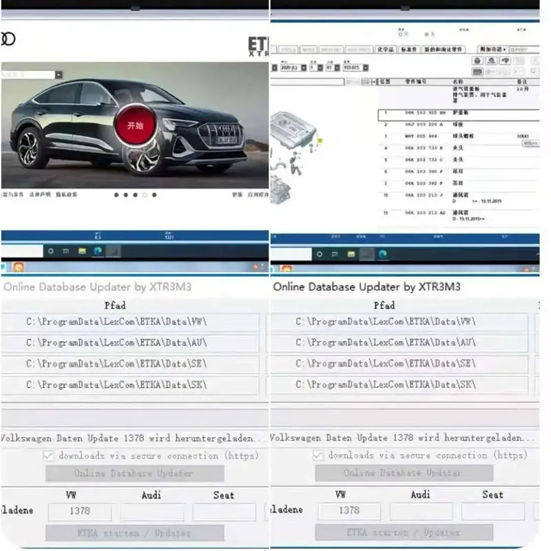Viewport: 551px width, 551px height.
Task: Click the search box in the left taskbar
Action: [x=22, y=251]
